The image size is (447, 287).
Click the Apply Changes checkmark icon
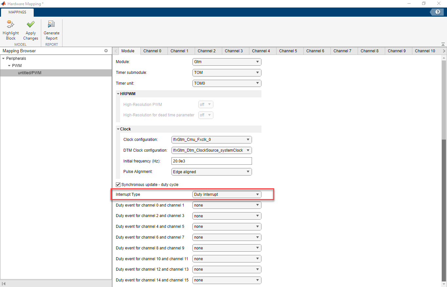(30, 25)
